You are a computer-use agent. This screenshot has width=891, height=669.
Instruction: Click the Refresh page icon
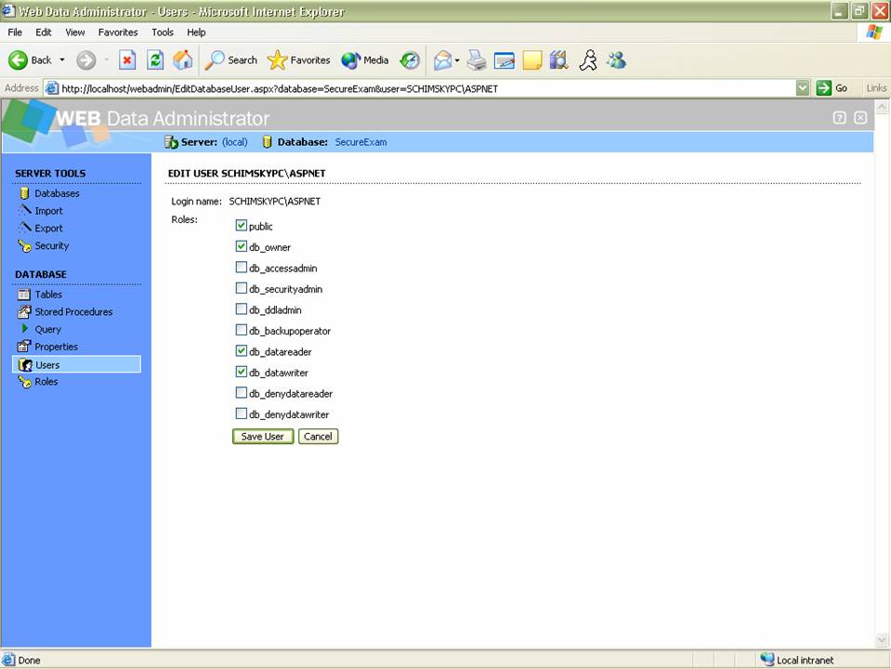click(155, 59)
